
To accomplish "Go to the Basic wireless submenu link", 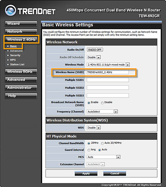I will coord(13,46).
